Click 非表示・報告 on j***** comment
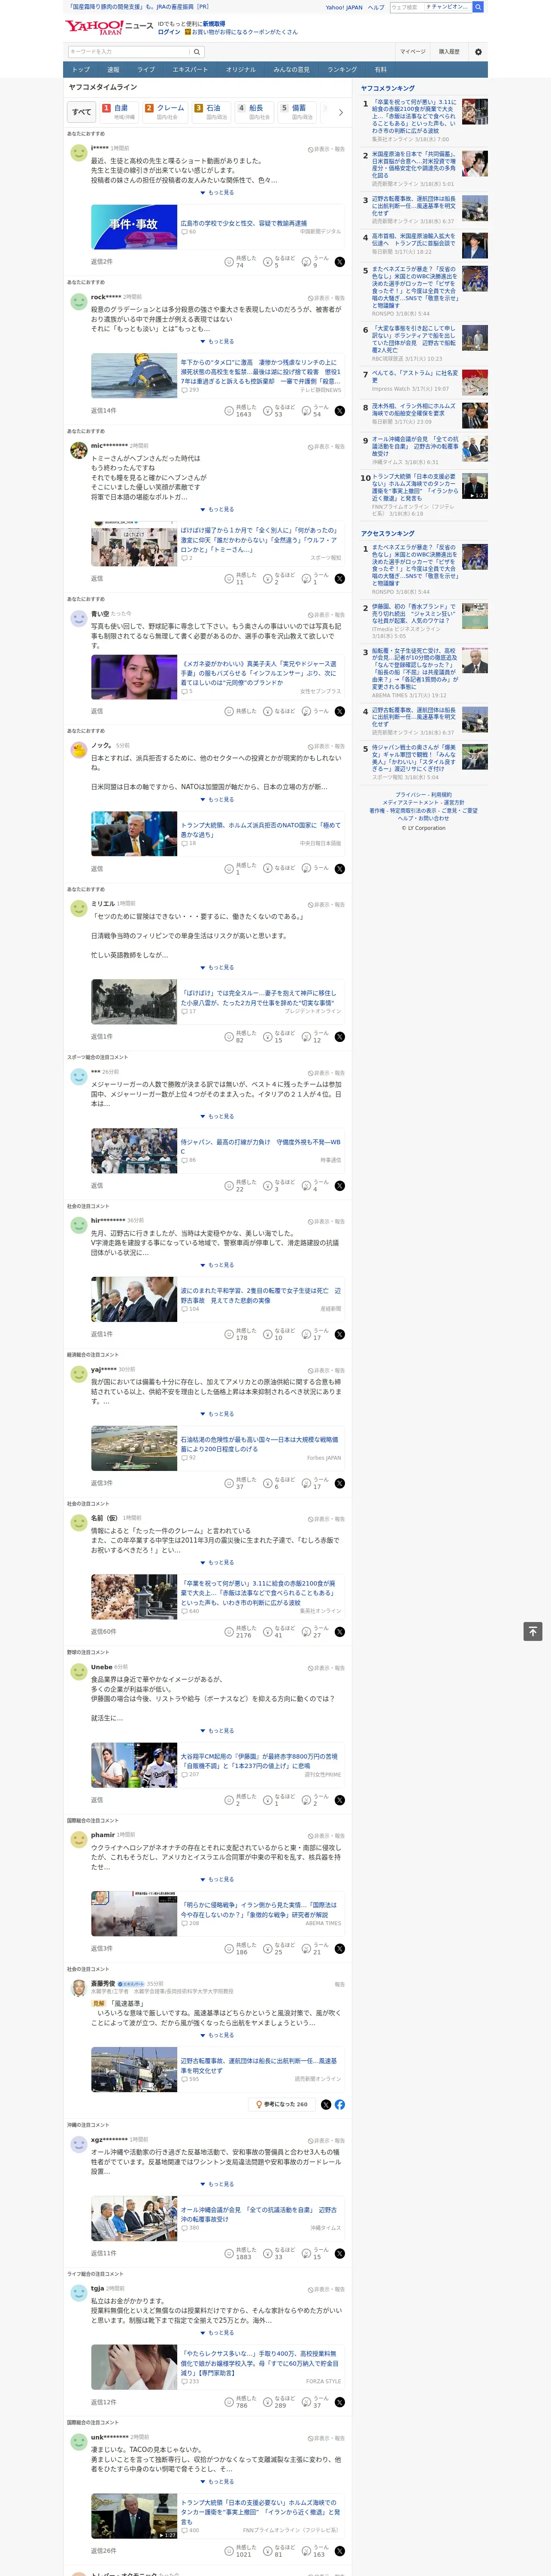The height and width of the screenshot is (2576, 551). click(326, 149)
